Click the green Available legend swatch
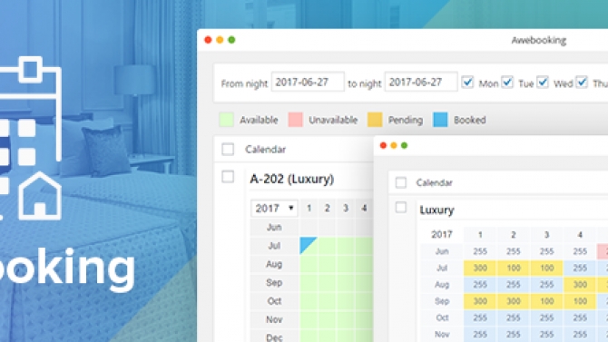 point(227,120)
